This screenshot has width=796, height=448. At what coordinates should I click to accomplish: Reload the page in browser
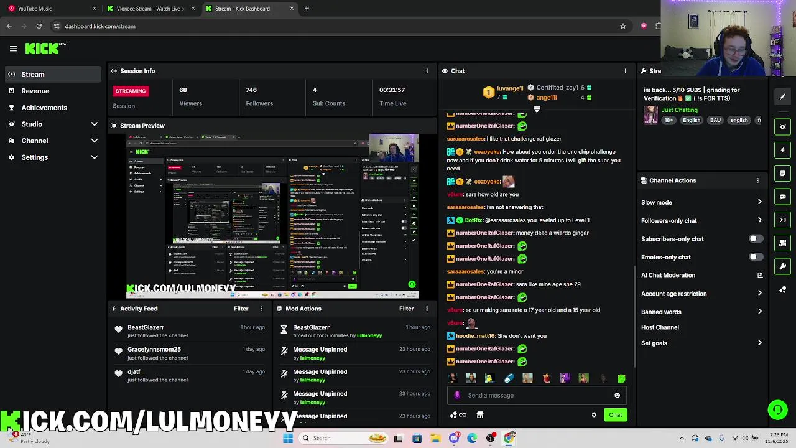point(39,26)
